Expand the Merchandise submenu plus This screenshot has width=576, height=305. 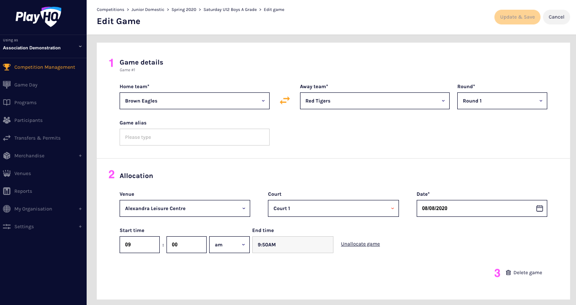[80, 156]
